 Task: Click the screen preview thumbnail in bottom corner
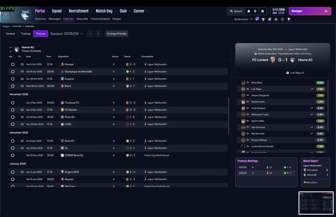(316, 203)
